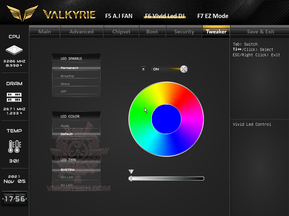Image resolution: width=289 pixels, height=216 pixels.
Task: Click the 3206 MHZ CPU frequency
Action: 14,61
